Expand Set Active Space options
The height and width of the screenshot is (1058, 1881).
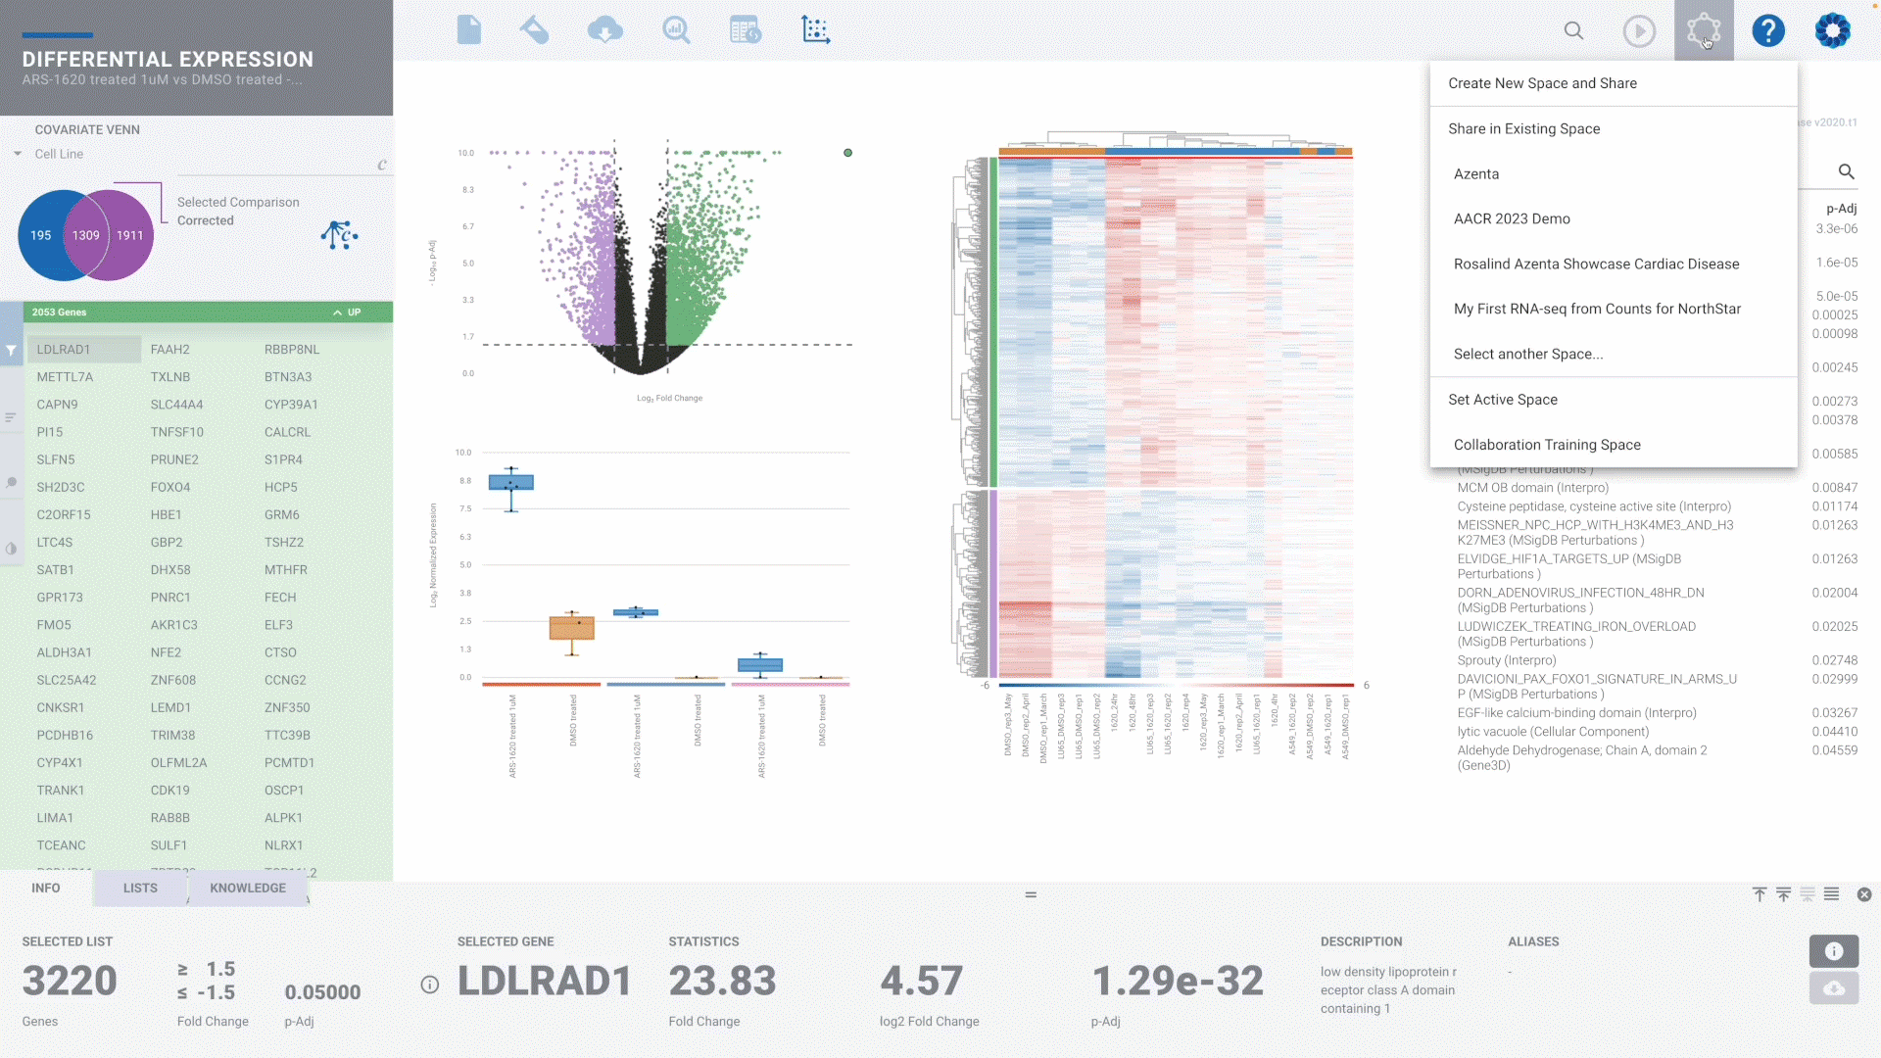coord(1503,398)
